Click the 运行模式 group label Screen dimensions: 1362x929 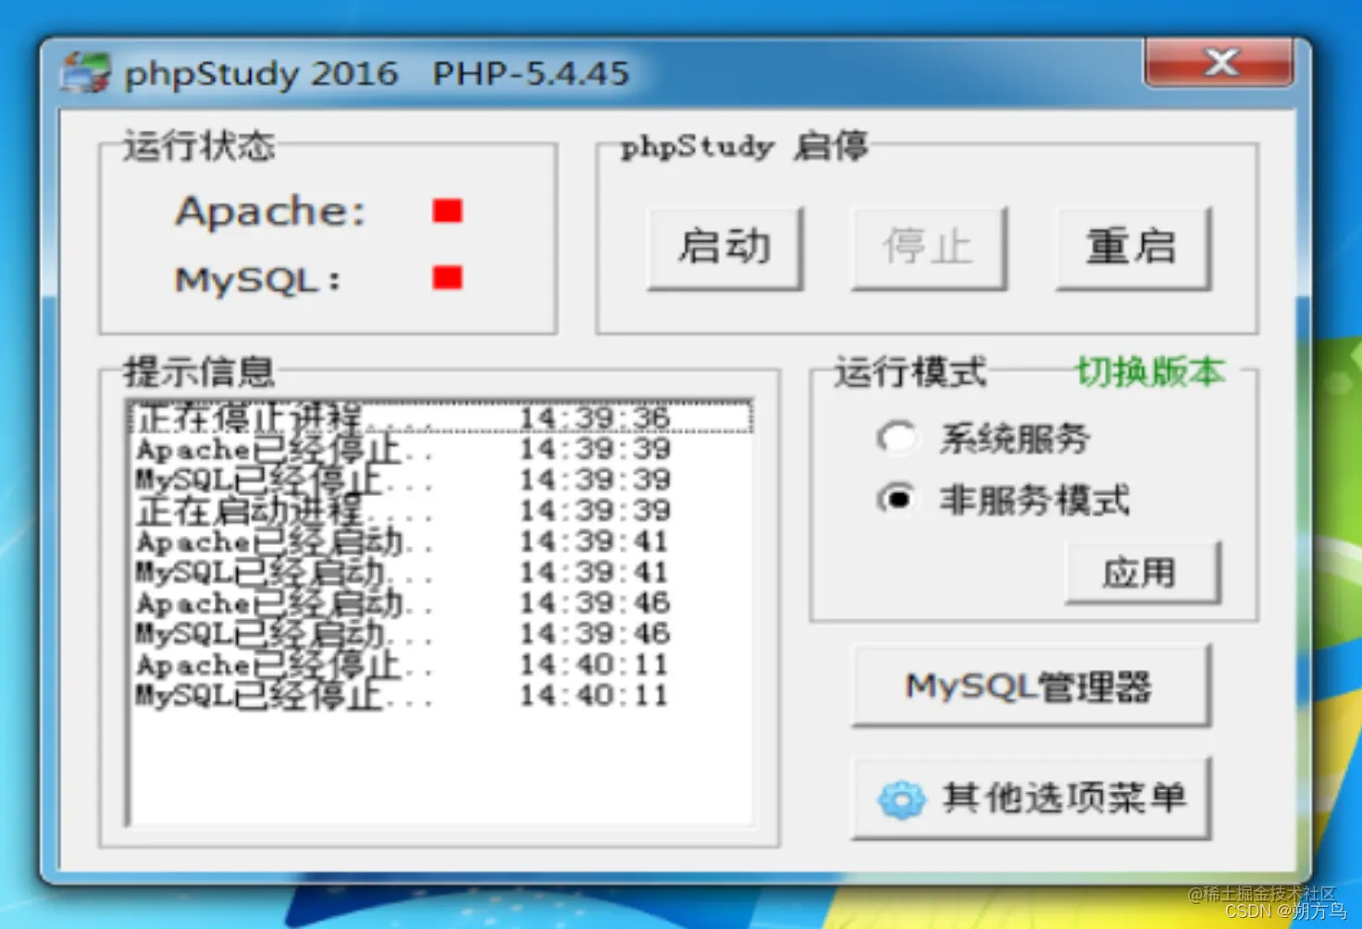(x=910, y=372)
